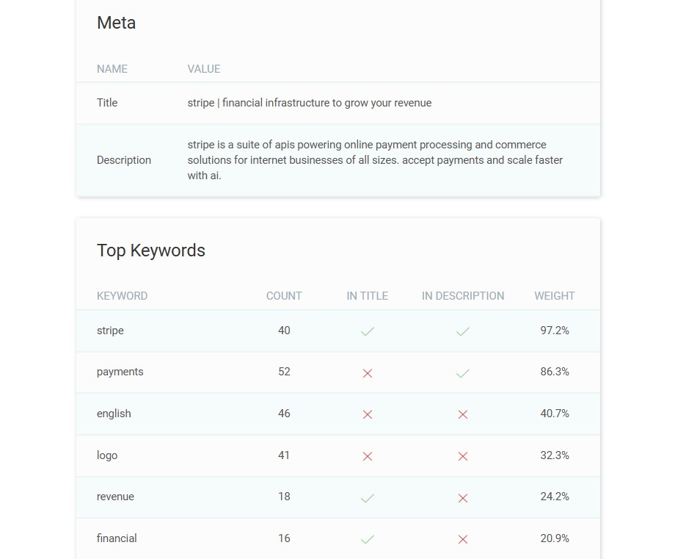Click the red cross for payments in title

pyautogui.click(x=367, y=373)
